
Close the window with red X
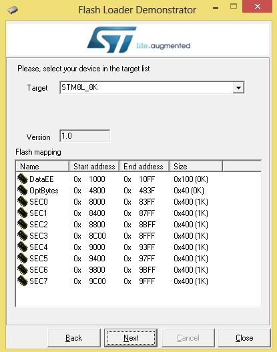coord(258,6)
